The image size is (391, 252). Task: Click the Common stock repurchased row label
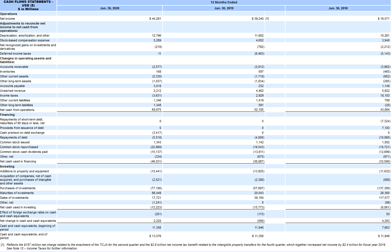(19, 147)
